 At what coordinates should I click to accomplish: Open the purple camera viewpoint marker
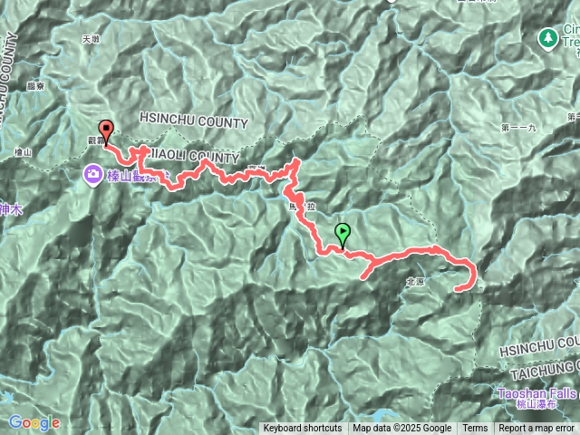point(92,175)
